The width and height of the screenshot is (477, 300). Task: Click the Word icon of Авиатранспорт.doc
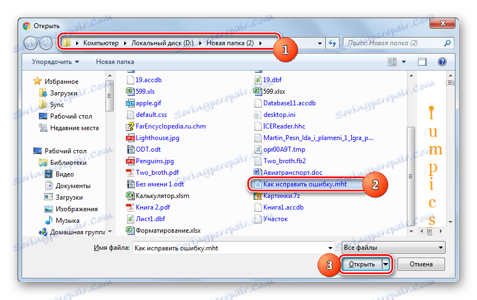pos(258,173)
